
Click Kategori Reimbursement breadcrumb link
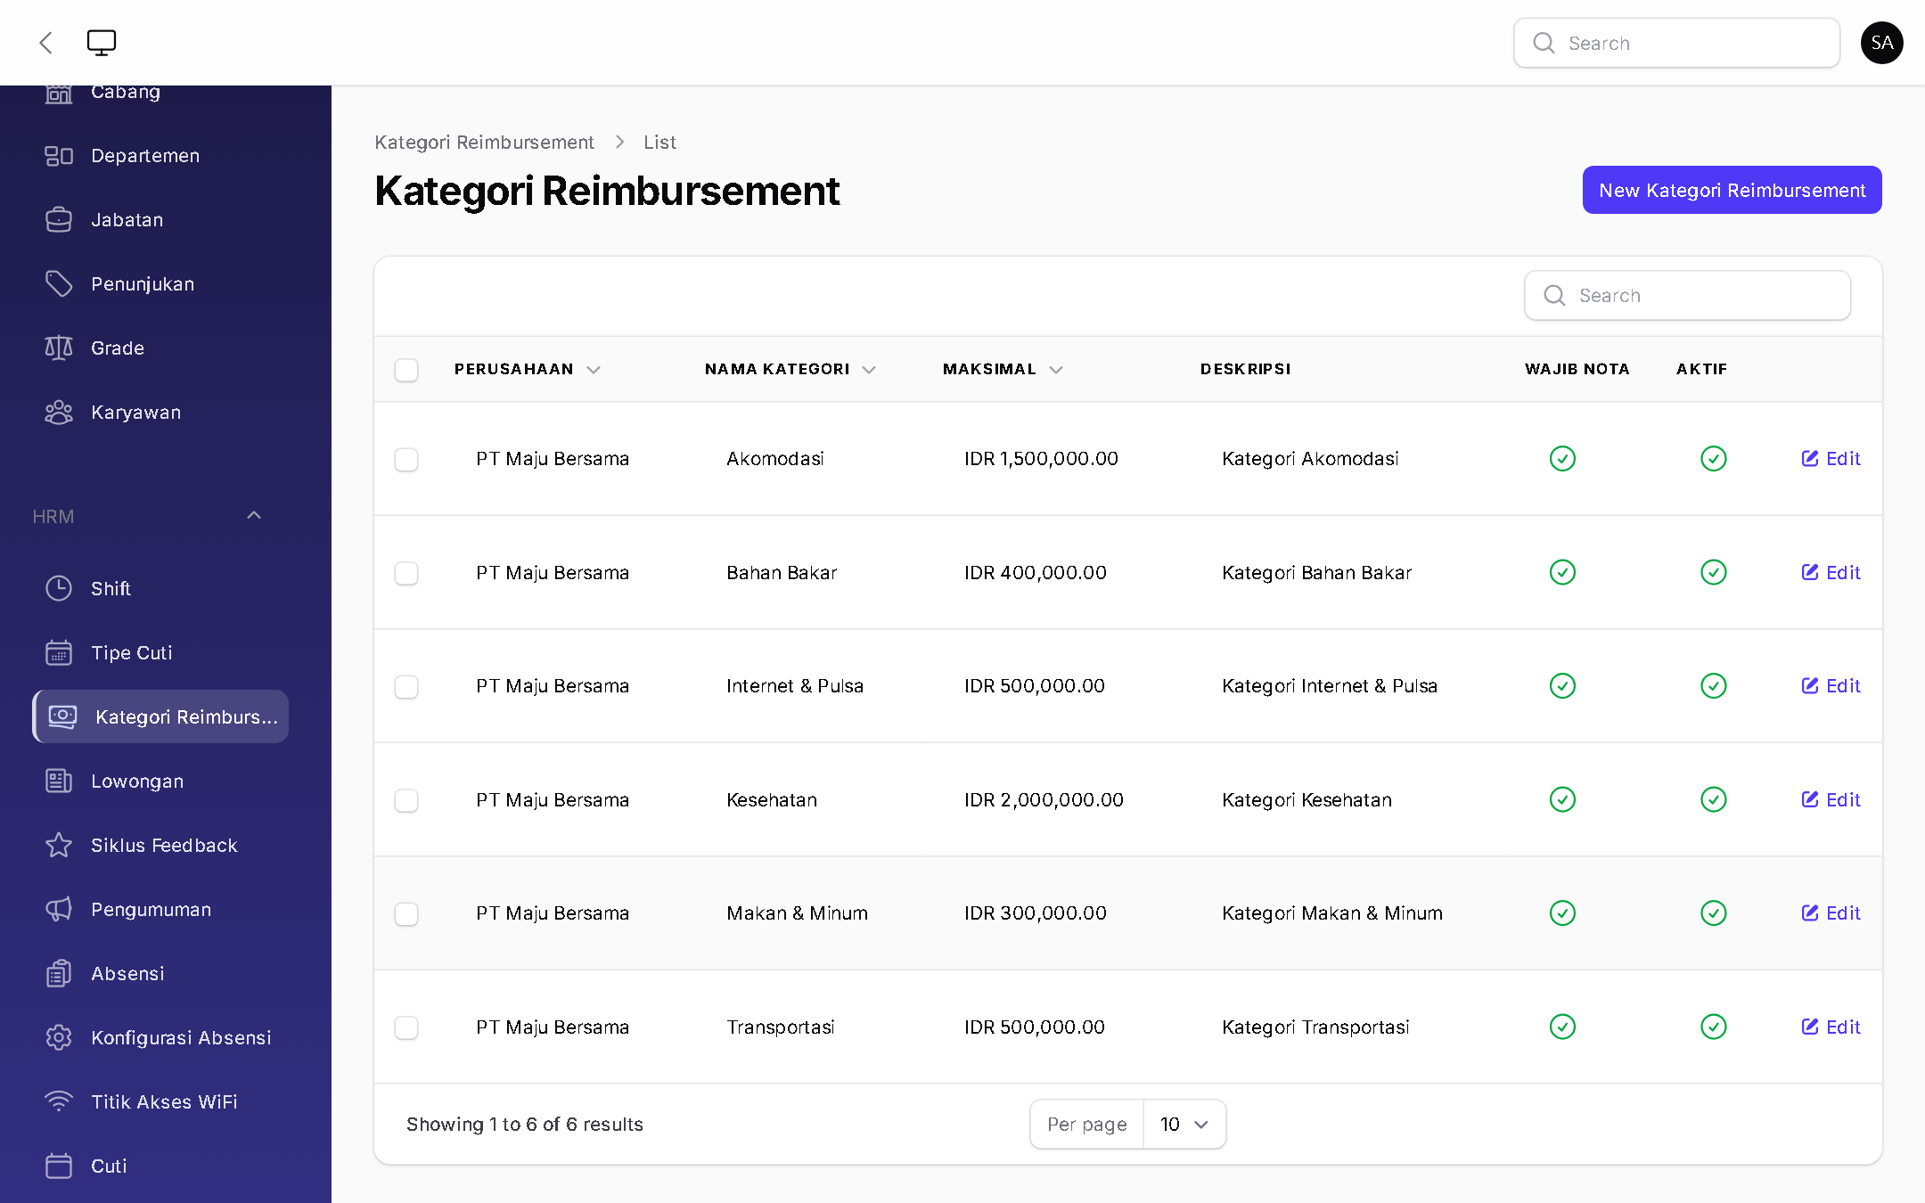coord(484,143)
